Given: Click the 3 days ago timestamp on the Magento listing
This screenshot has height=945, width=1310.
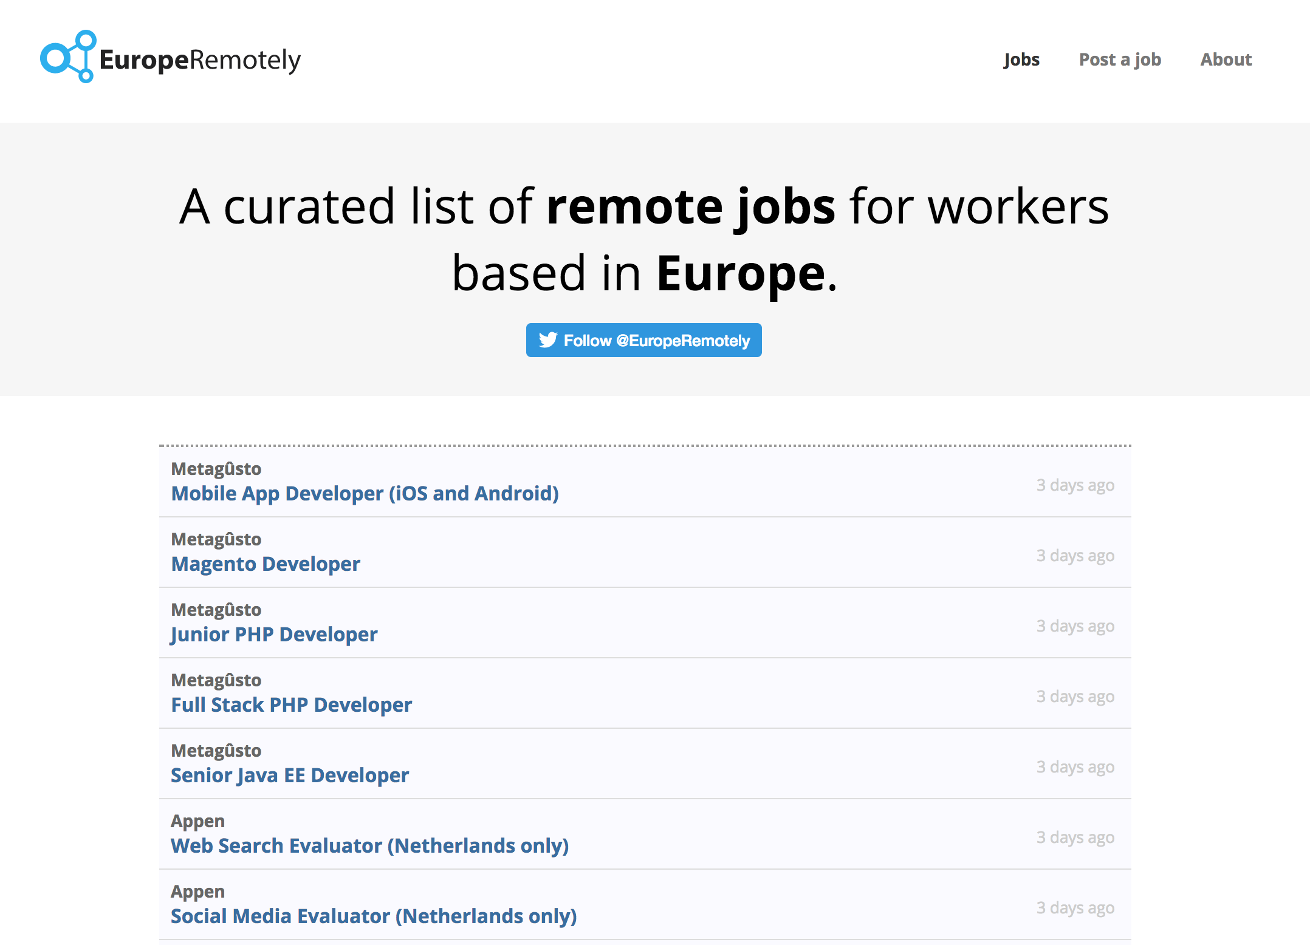Looking at the screenshot, I should (1075, 555).
